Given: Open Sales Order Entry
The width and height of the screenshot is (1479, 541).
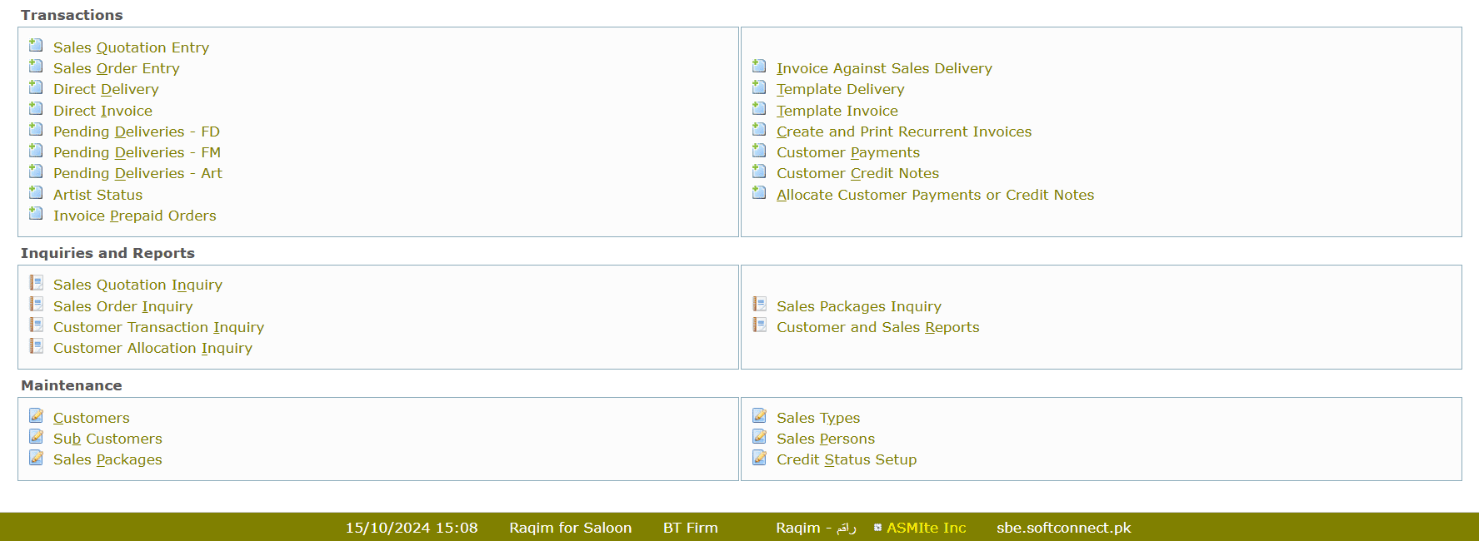Looking at the screenshot, I should [x=116, y=68].
